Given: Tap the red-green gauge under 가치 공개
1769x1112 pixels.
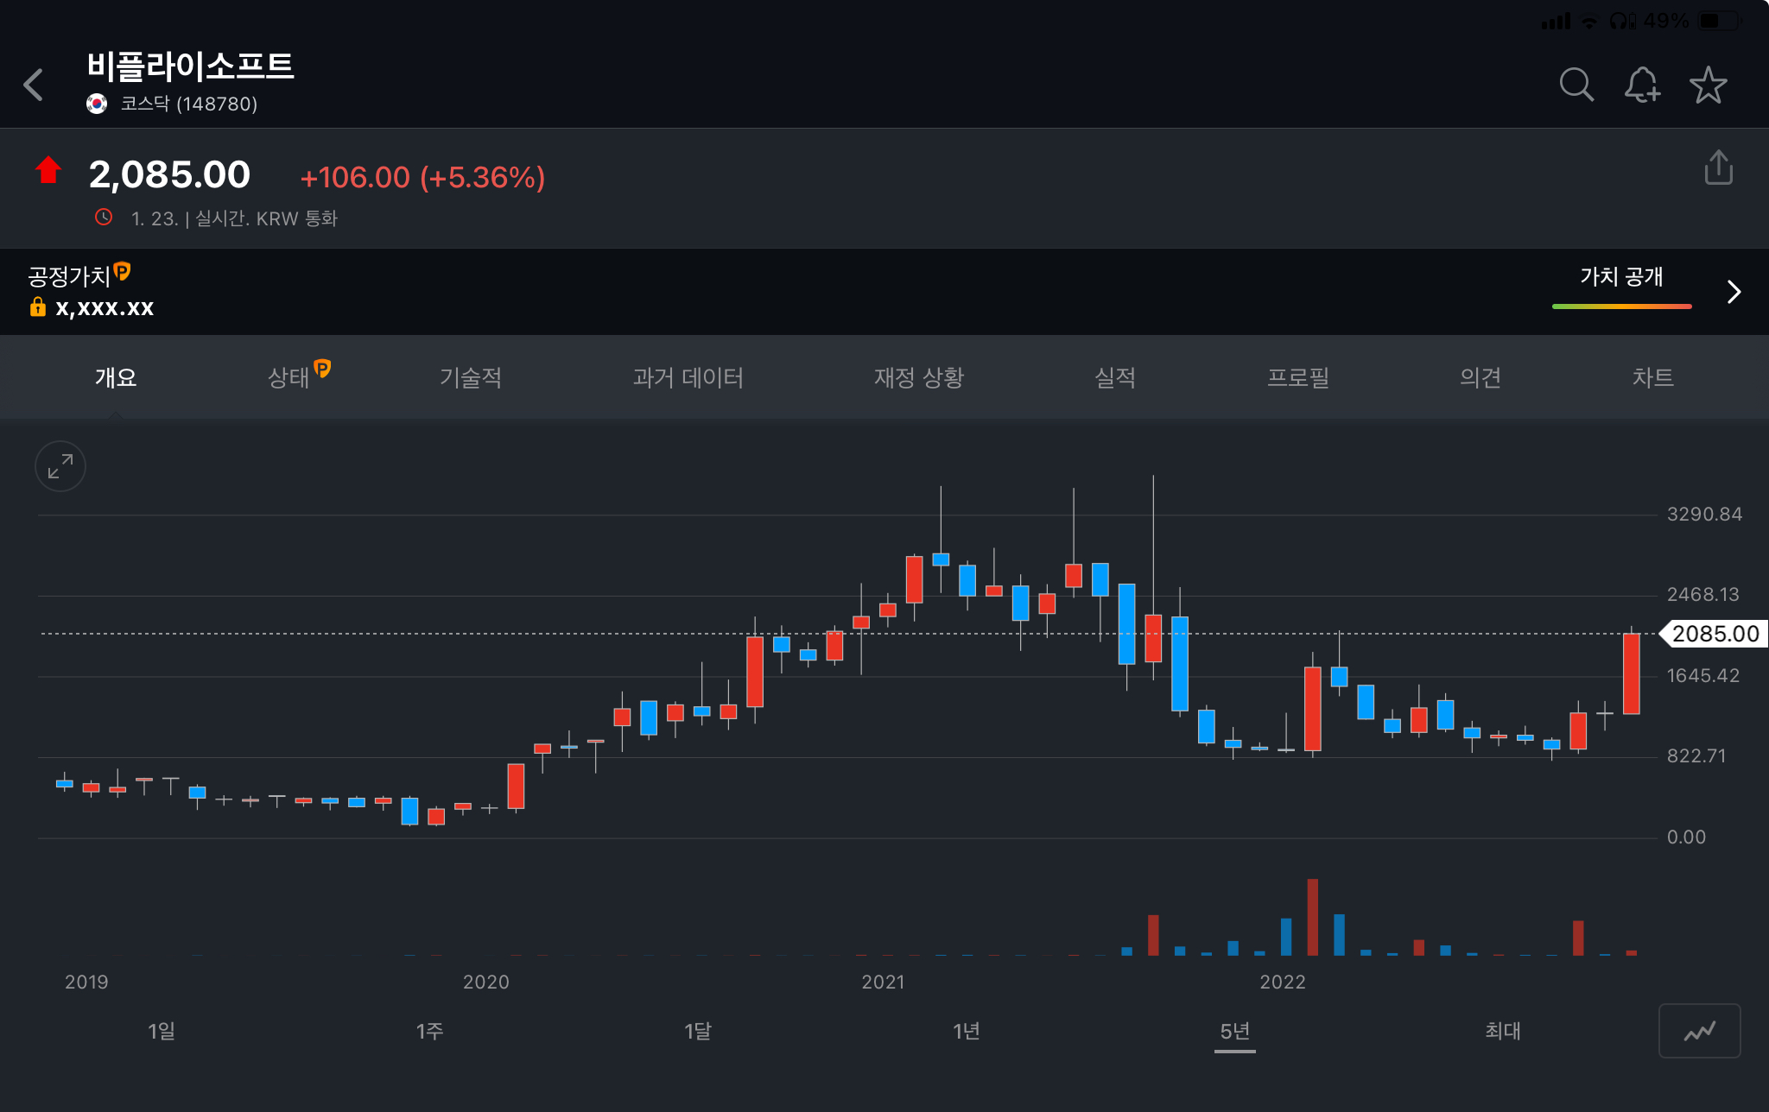Looking at the screenshot, I should click(1621, 306).
